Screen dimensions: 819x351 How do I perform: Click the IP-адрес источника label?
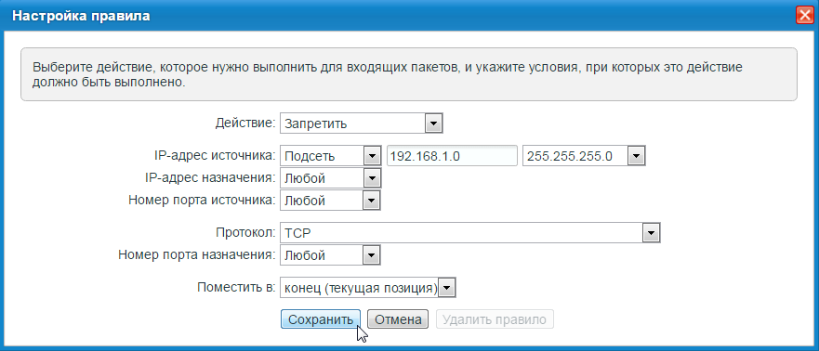(214, 155)
